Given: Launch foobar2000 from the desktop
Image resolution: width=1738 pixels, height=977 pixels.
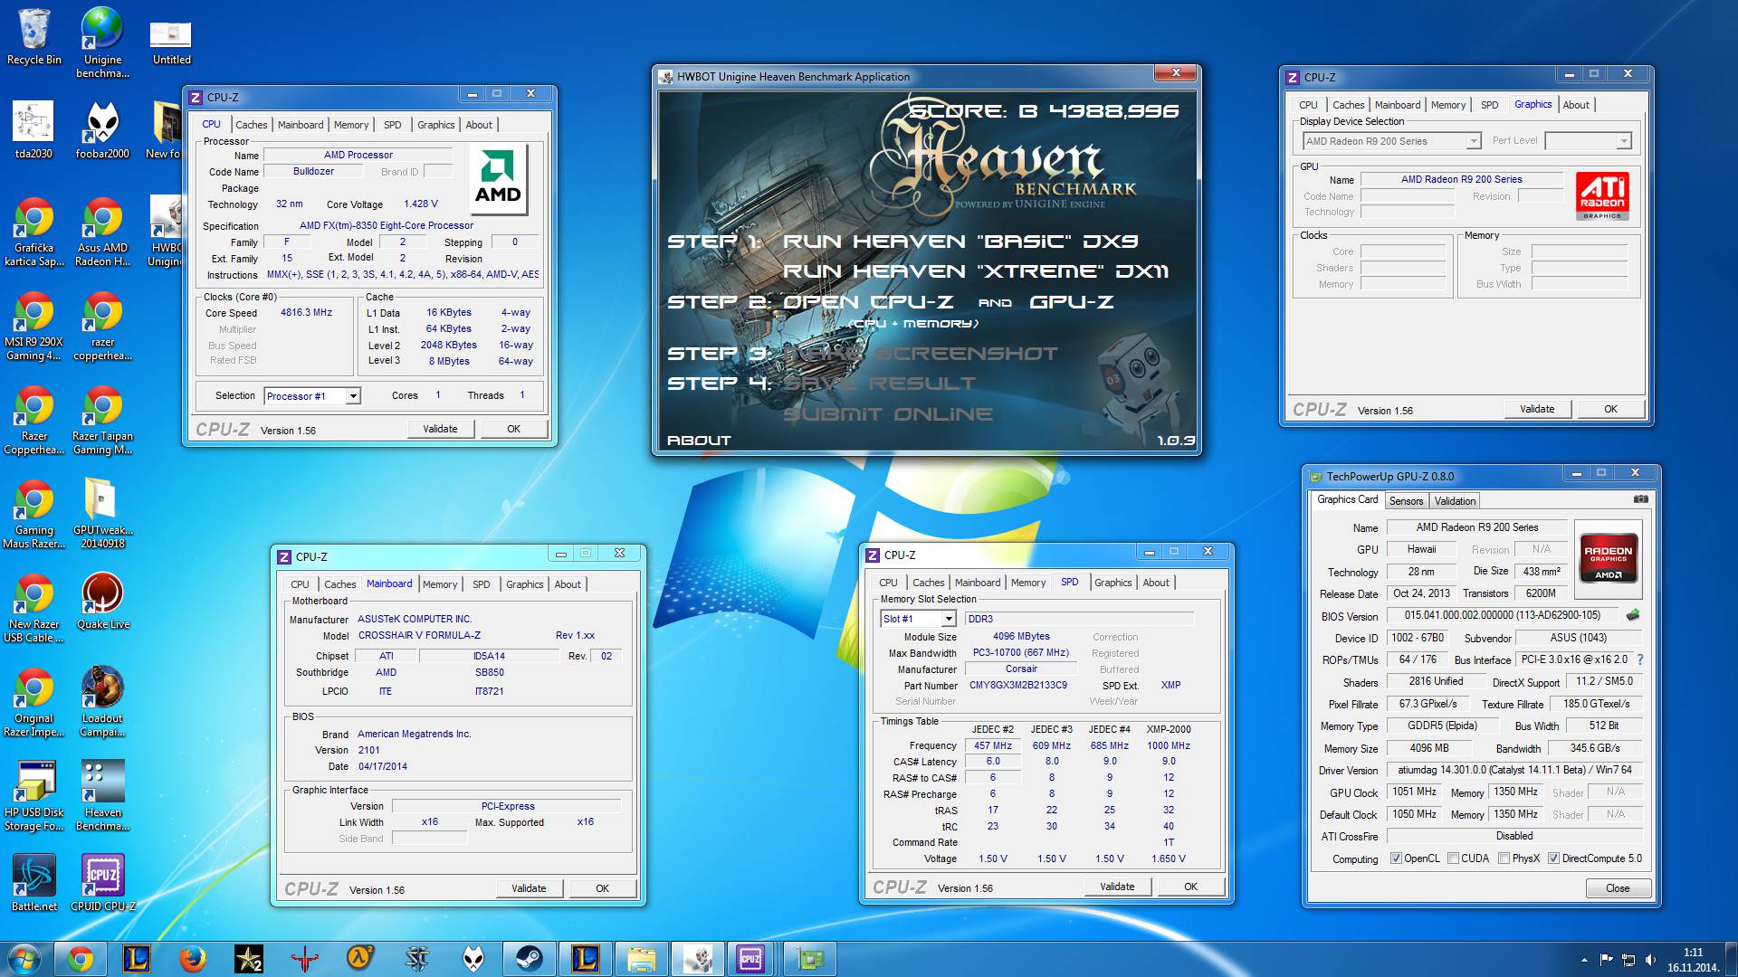Looking at the screenshot, I should click(102, 129).
